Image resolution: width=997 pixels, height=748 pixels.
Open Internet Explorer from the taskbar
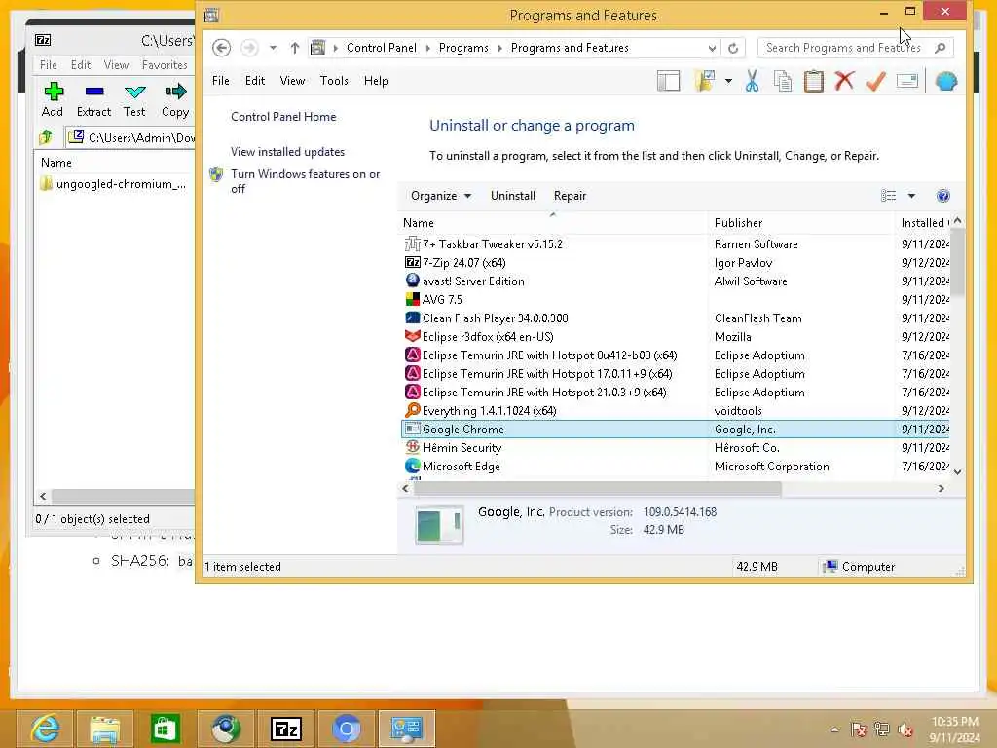45,729
